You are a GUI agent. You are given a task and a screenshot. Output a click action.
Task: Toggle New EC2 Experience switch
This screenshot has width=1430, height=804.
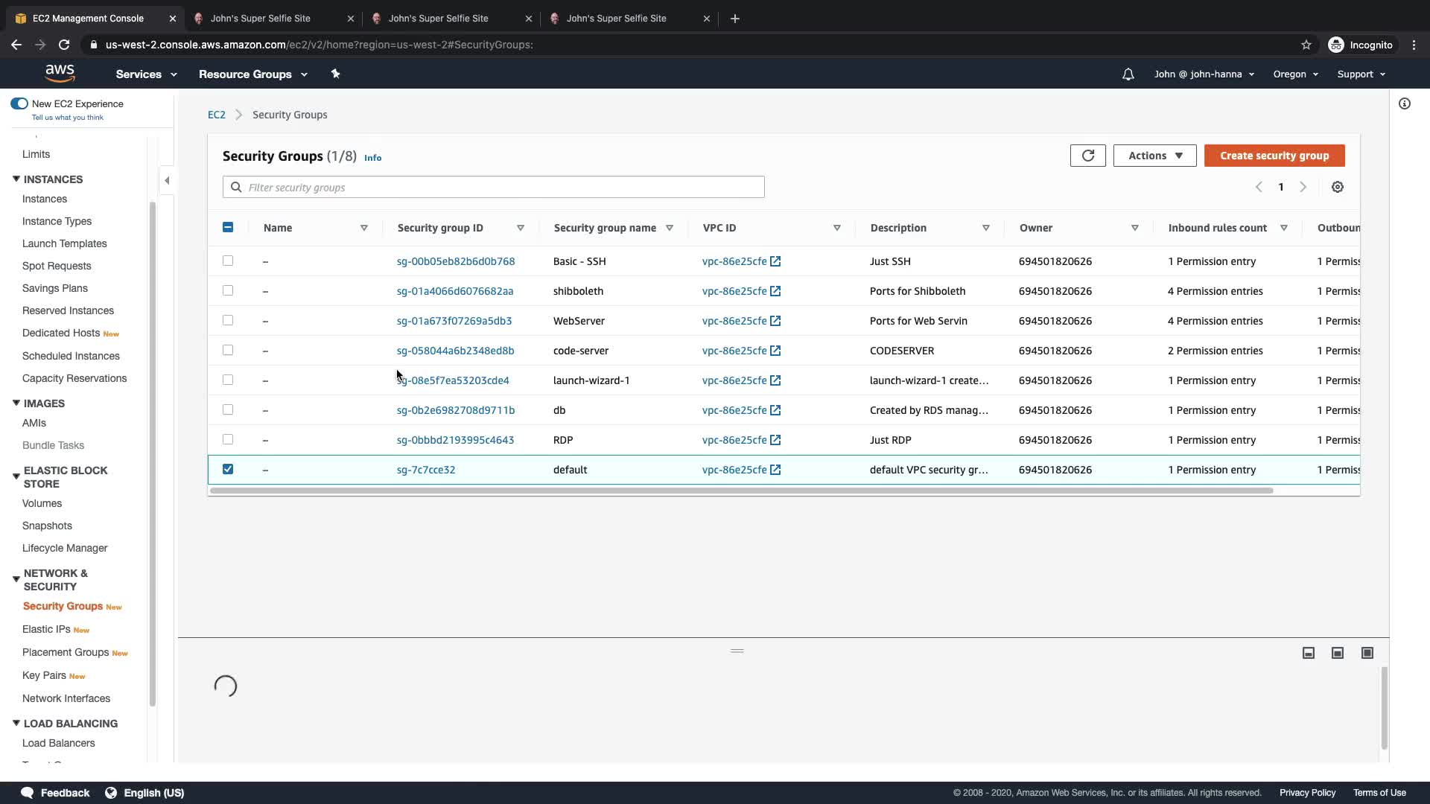[19, 104]
